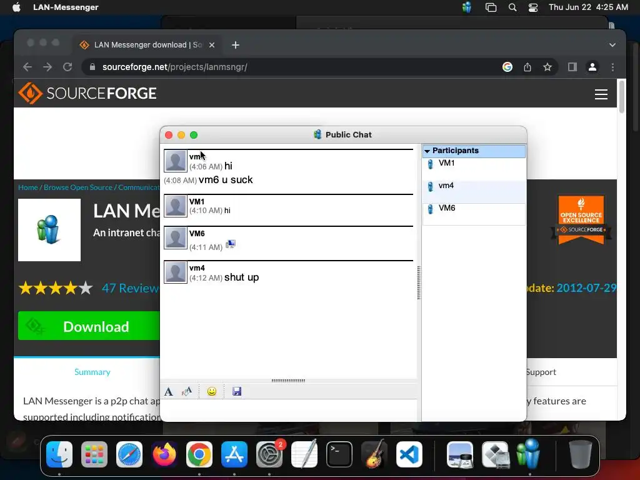Image resolution: width=640 pixels, height=480 pixels.
Task: Open Spotlight search in menu bar
Action: (x=512, y=7)
